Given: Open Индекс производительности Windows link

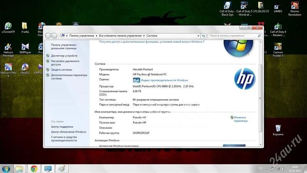Looking at the screenshot, I should click(164, 80).
